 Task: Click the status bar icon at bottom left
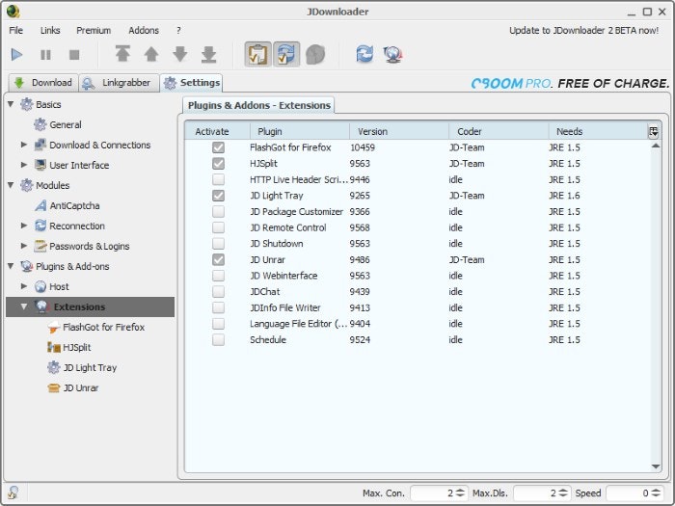pyautogui.click(x=13, y=493)
